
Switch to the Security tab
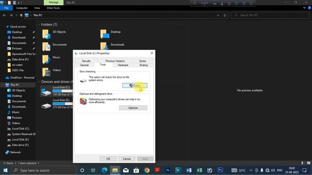click(x=86, y=61)
